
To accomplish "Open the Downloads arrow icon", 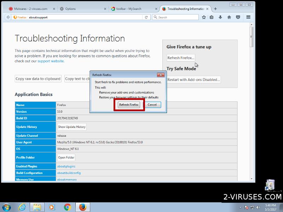I will [x=220, y=17].
